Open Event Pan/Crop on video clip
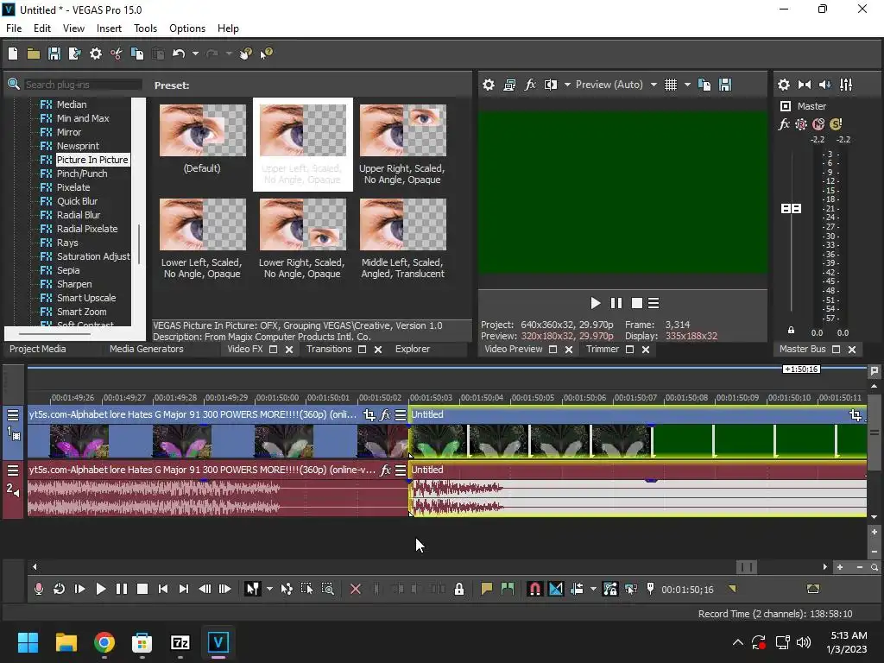This screenshot has width=884, height=663. point(369,415)
